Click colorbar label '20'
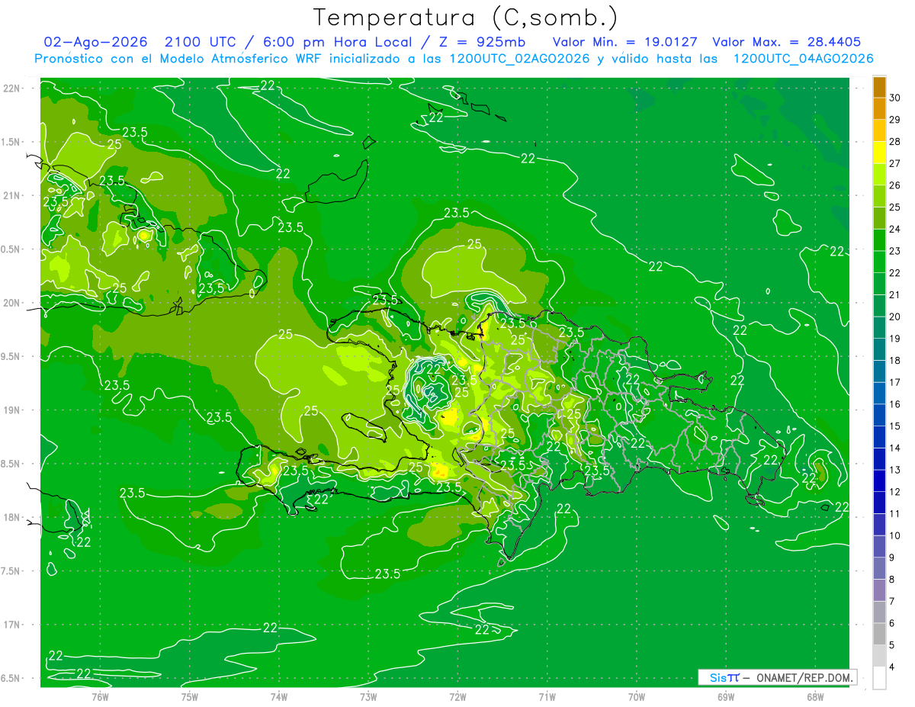Image resolution: width=915 pixels, height=707 pixels. coord(894,317)
